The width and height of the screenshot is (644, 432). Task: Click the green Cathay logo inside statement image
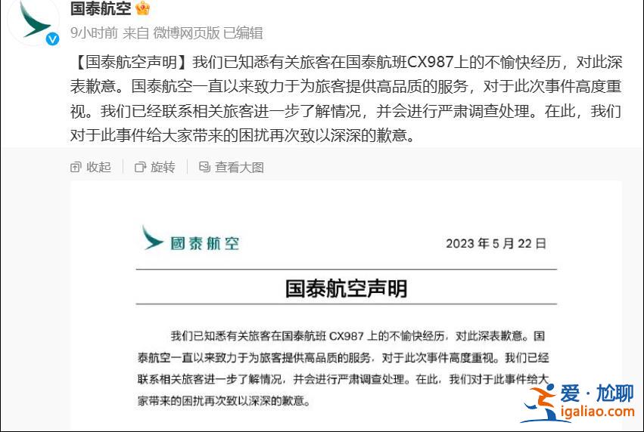point(151,238)
